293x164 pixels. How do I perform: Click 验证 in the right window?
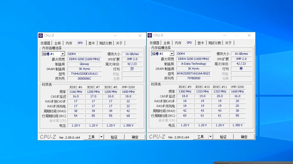click(x=223, y=137)
